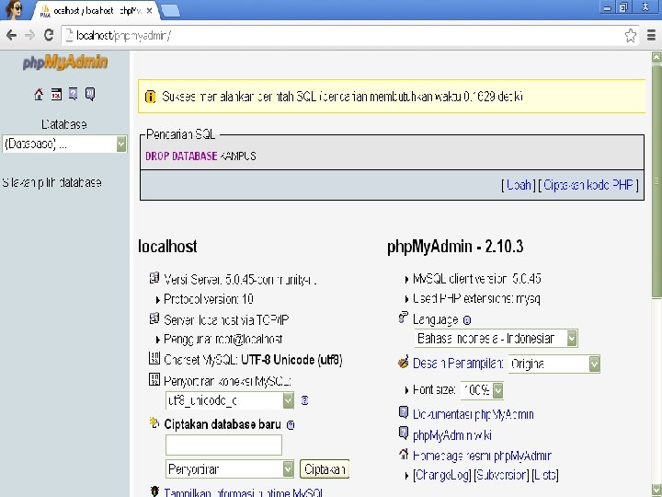Viewport: 662px width, 497px height.
Task: Click the scrollbar up arrow
Action: click(656, 57)
